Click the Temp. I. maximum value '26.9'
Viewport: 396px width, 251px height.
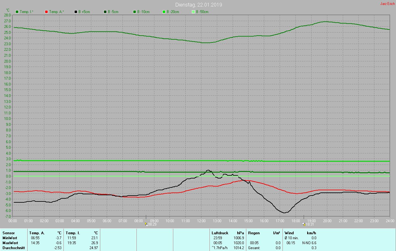[x=95, y=243]
